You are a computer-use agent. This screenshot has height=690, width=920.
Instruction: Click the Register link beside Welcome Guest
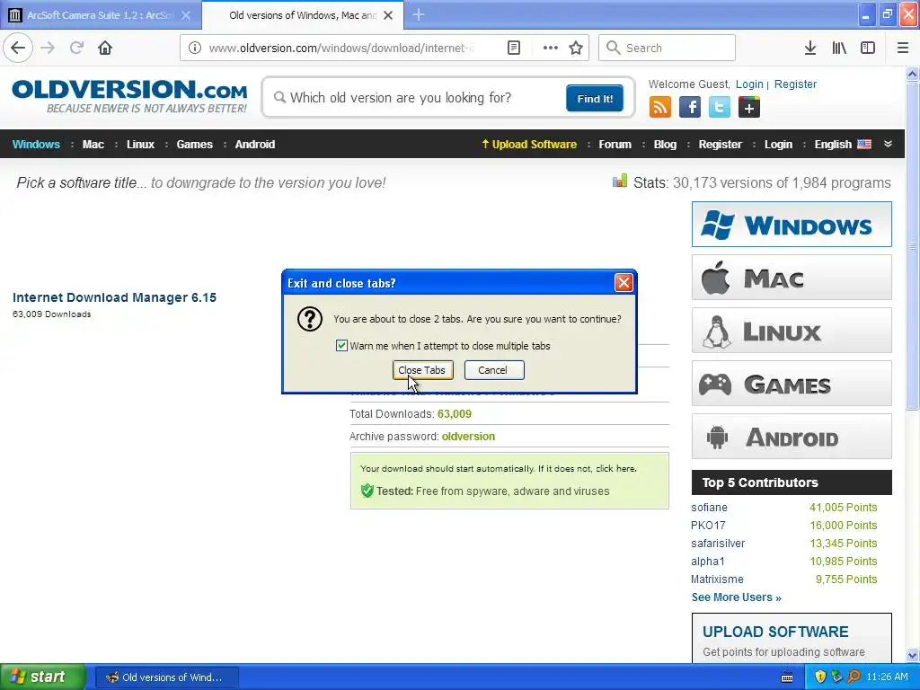(x=795, y=84)
